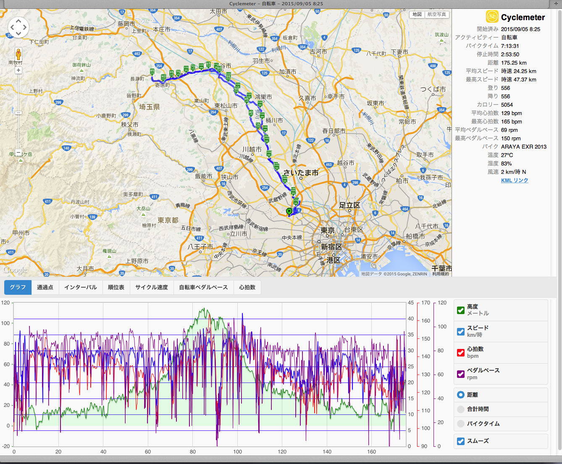Viewport: 562px width, 464px height.
Task: Click the page's vertical scrollbar
Action: [559, 231]
